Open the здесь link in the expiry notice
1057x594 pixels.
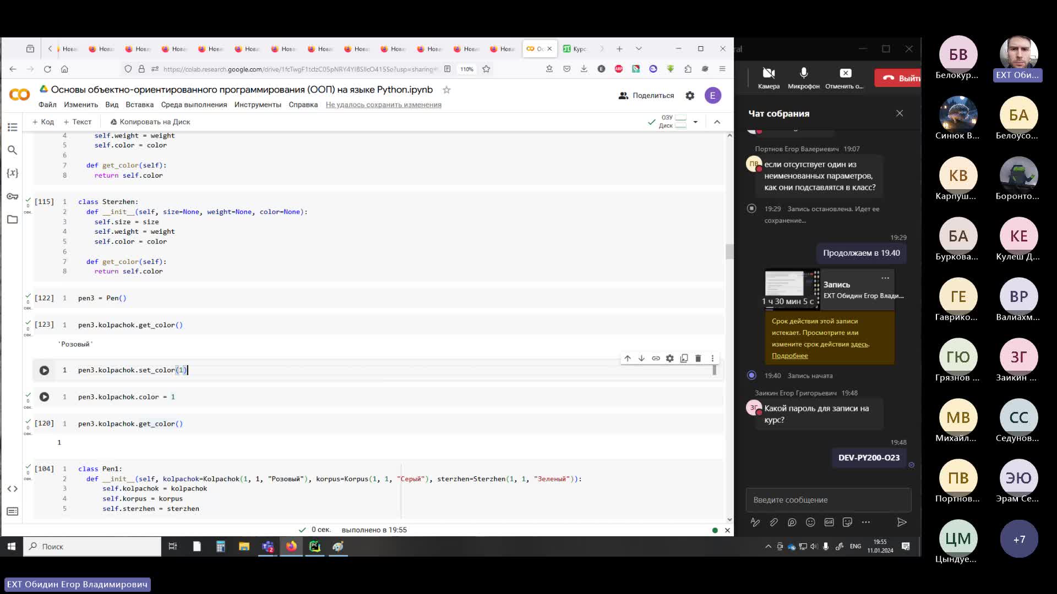coord(859,344)
